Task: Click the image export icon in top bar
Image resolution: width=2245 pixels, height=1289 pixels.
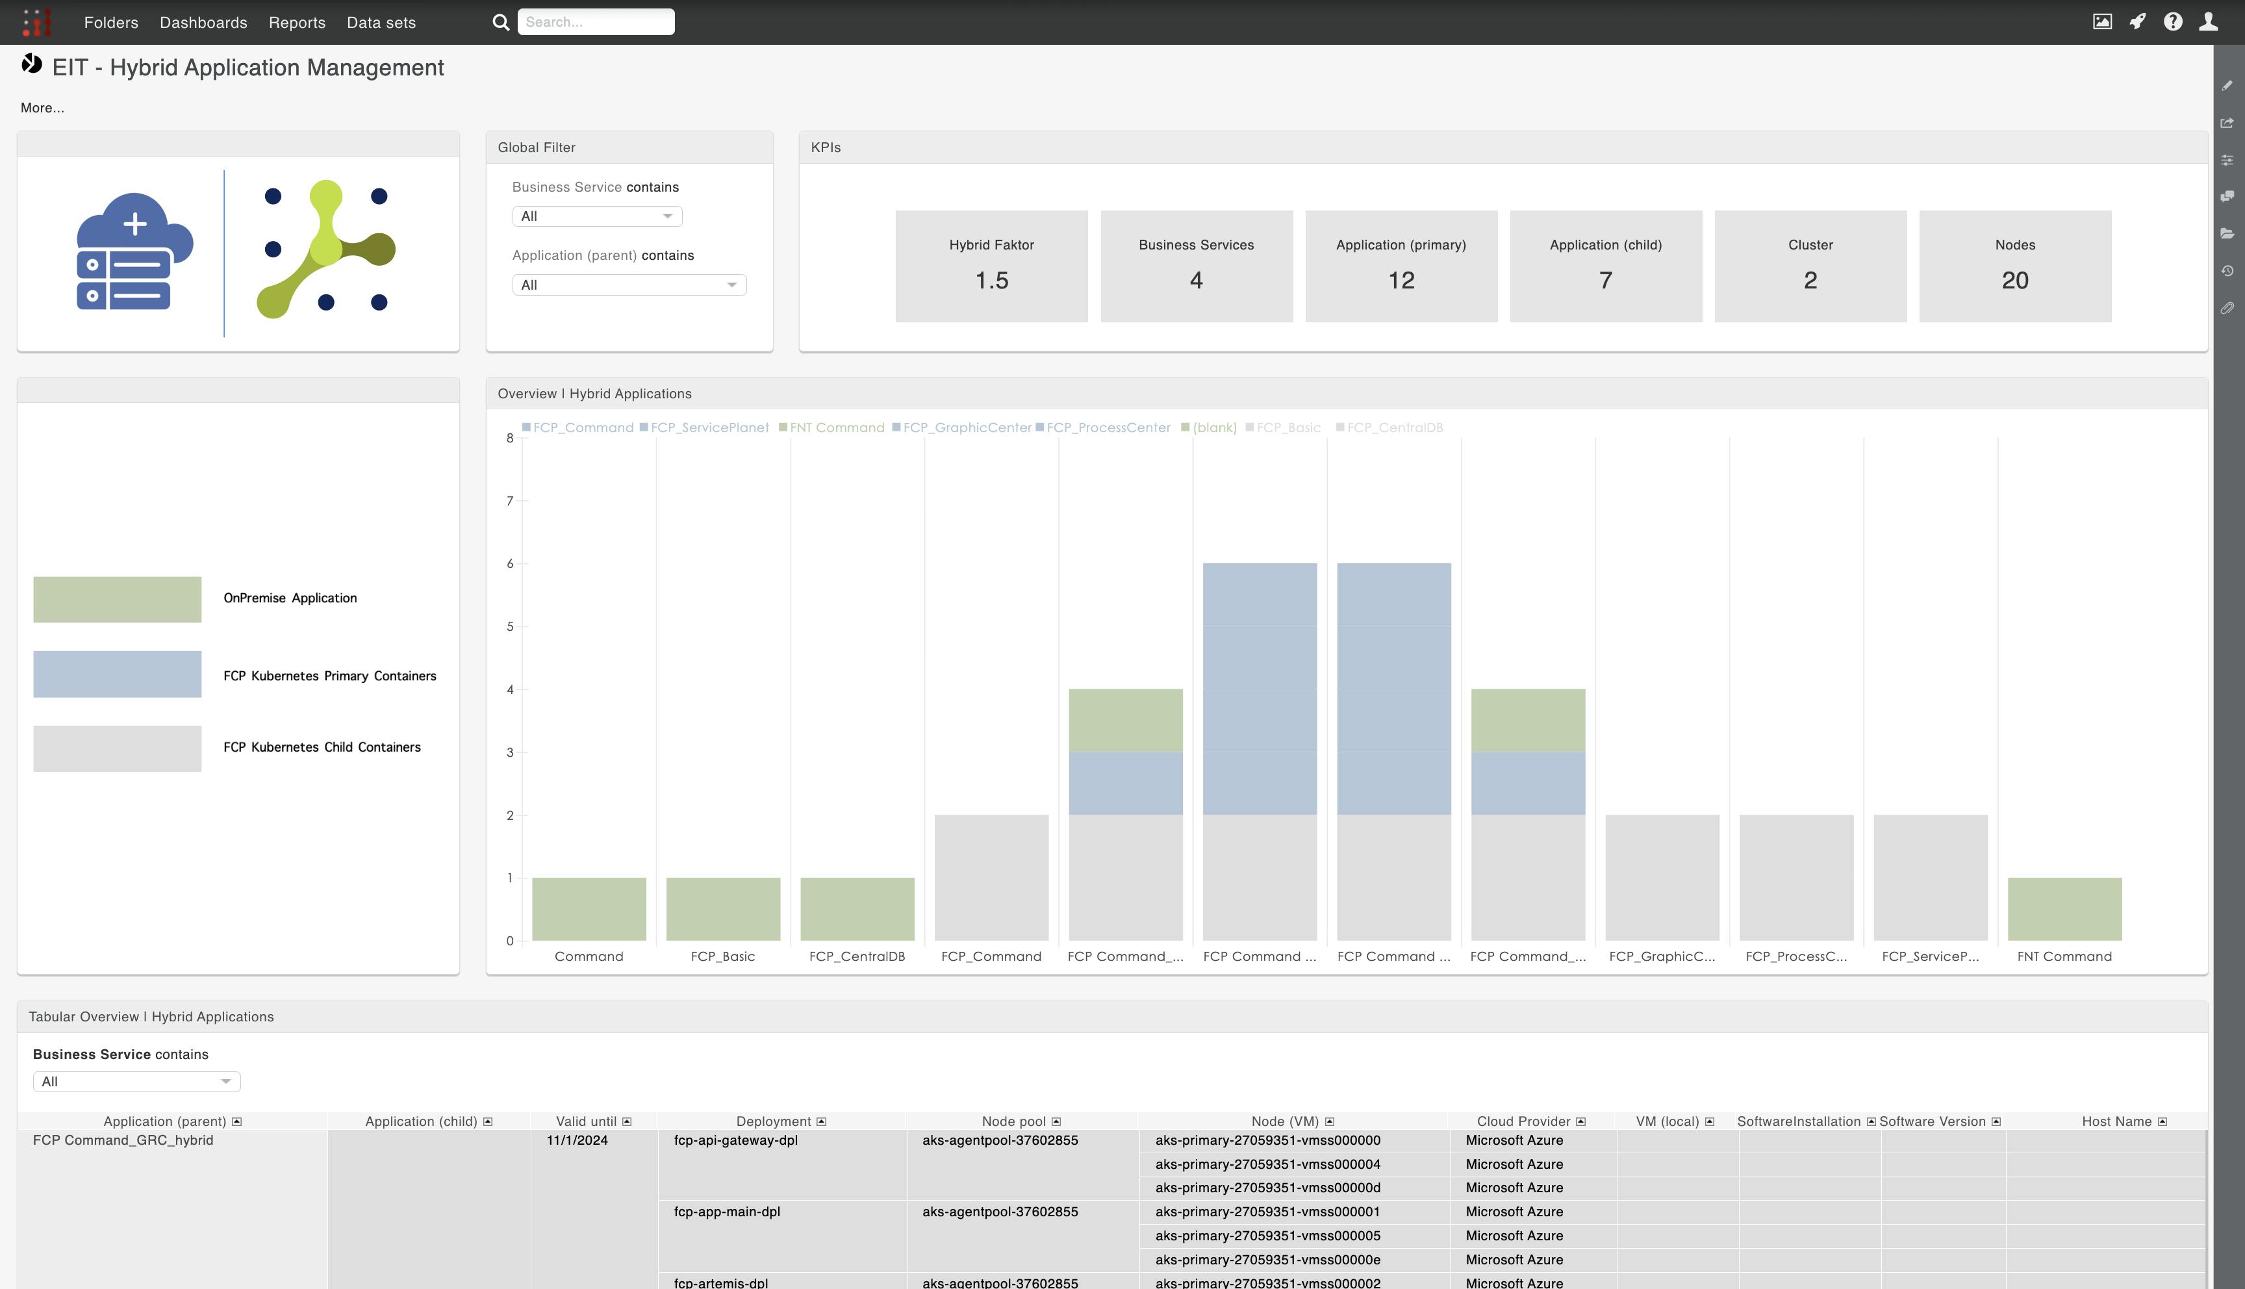Action: (2101, 21)
